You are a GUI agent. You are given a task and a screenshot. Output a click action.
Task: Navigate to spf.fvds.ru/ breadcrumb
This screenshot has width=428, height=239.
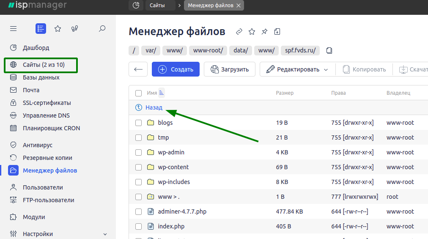300,50
